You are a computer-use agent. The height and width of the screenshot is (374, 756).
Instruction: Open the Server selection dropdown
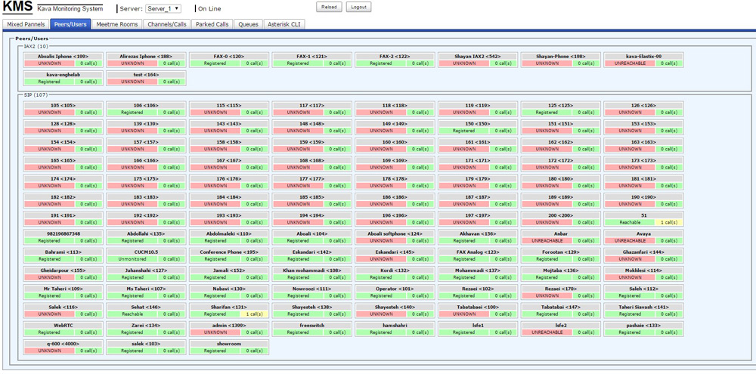[x=162, y=8]
